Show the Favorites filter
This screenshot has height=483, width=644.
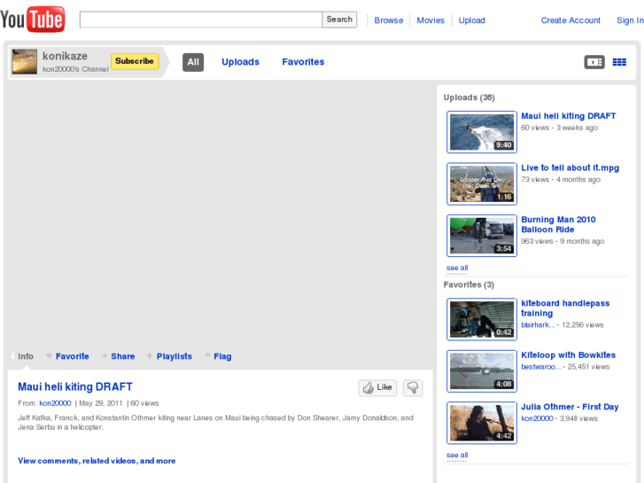tap(303, 62)
